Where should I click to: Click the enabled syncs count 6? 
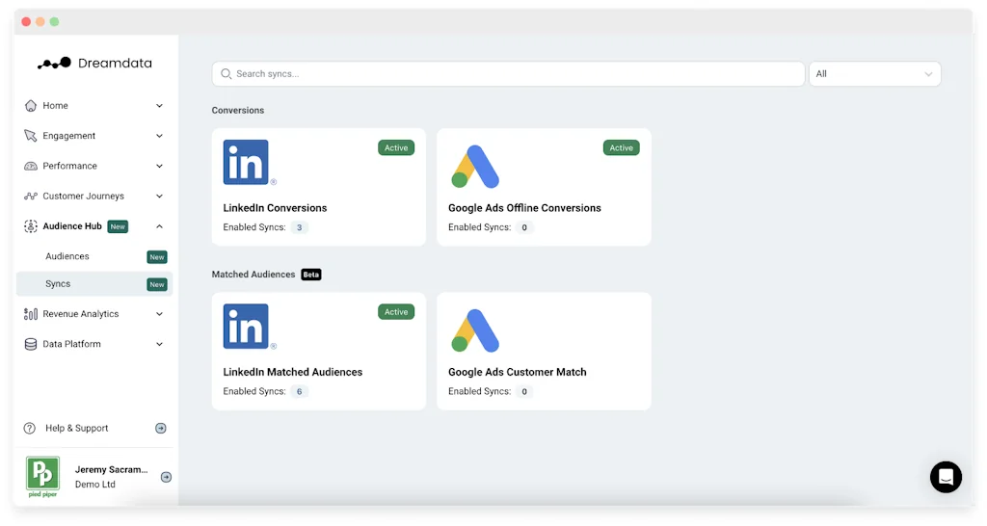(x=300, y=392)
